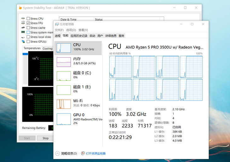230x162 pixels.
Task: Click the 384 KB L1 cache value
Action: tap(177, 132)
